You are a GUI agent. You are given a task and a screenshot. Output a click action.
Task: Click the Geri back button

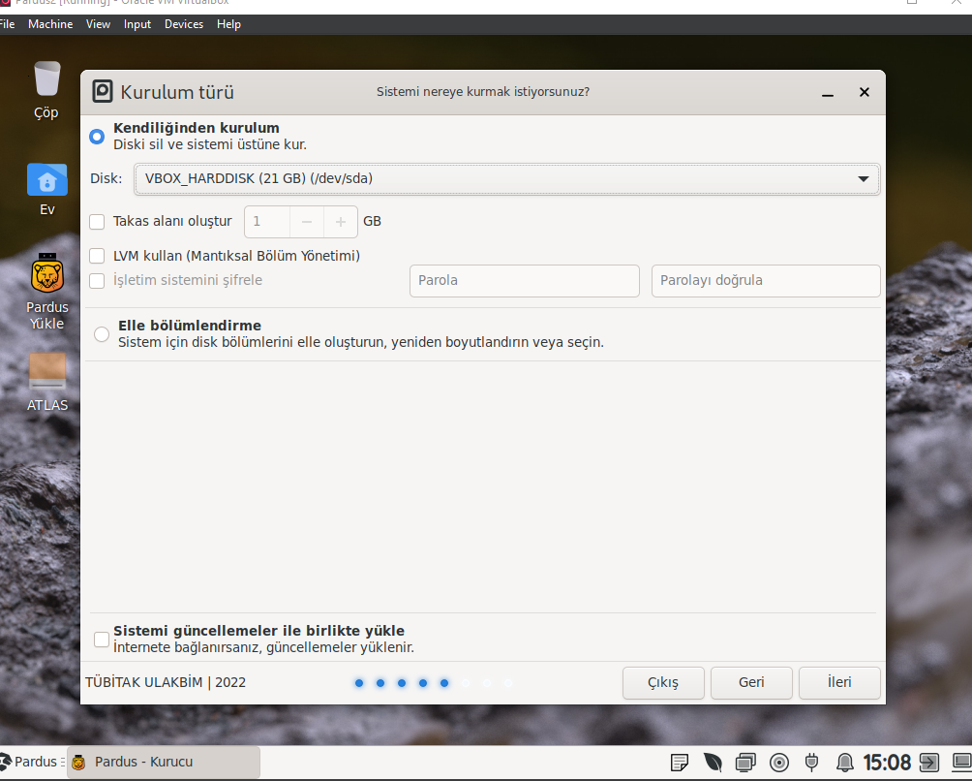[751, 683]
